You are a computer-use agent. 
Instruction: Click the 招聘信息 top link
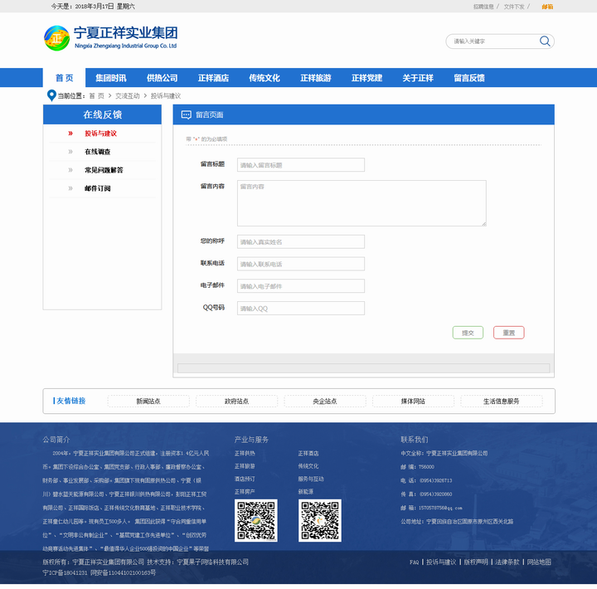[483, 7]
